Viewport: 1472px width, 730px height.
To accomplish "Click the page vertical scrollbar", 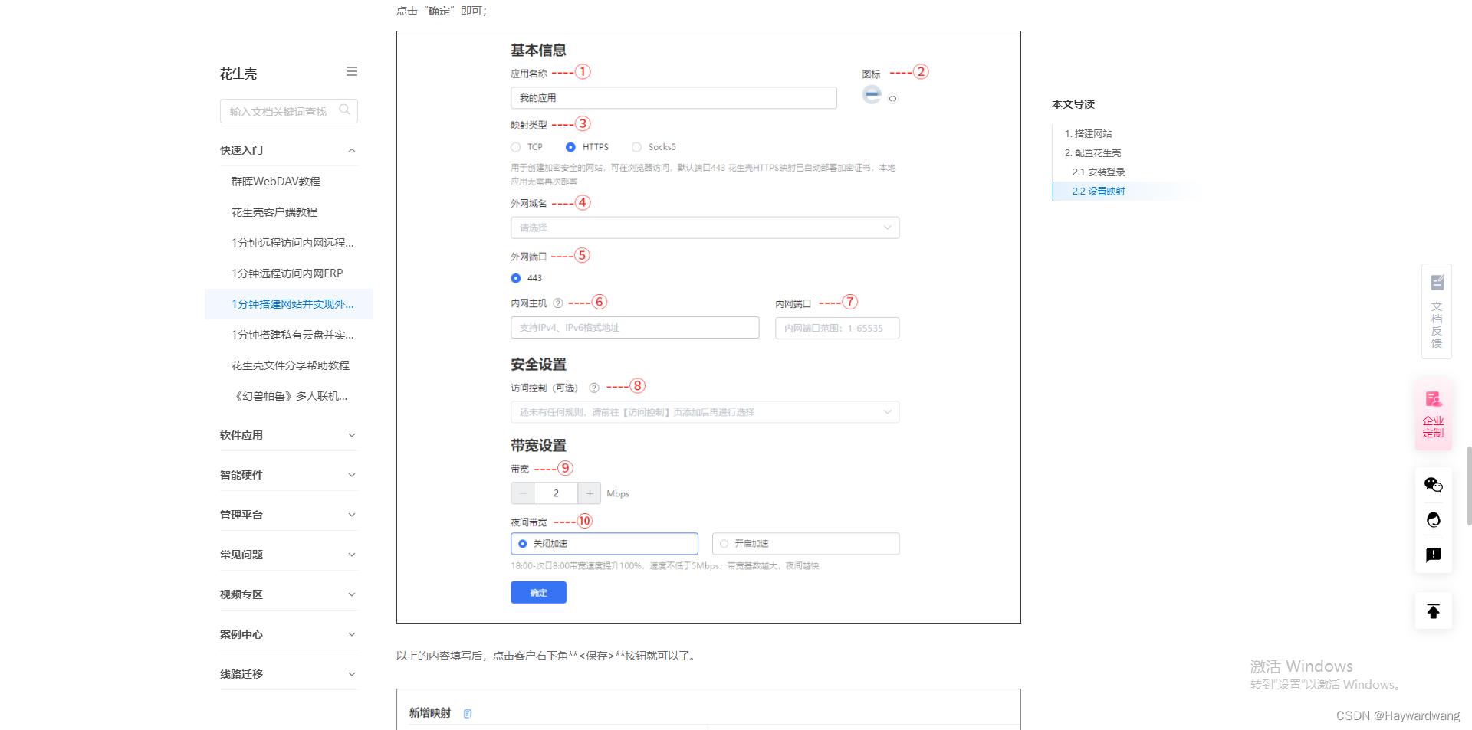I will (x=1469, y=486).
